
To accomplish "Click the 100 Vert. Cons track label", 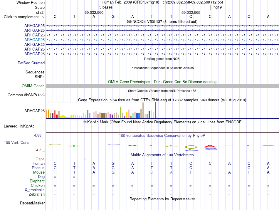I will click(x=16, y=142).
